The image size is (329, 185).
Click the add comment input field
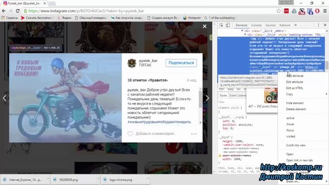pyautogui.click(x=155, y=134)
